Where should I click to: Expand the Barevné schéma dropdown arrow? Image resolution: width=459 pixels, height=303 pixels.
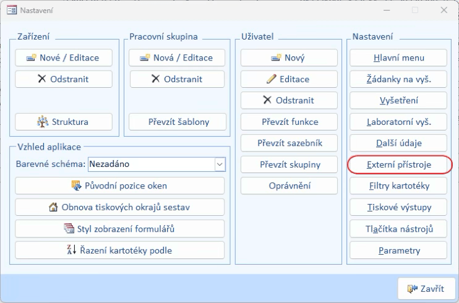[219, 164]
